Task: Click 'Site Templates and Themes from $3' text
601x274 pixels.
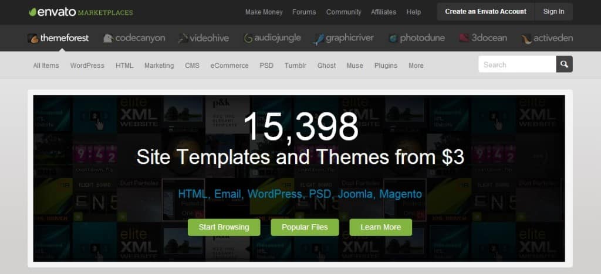Action: (x=300, y=157)
